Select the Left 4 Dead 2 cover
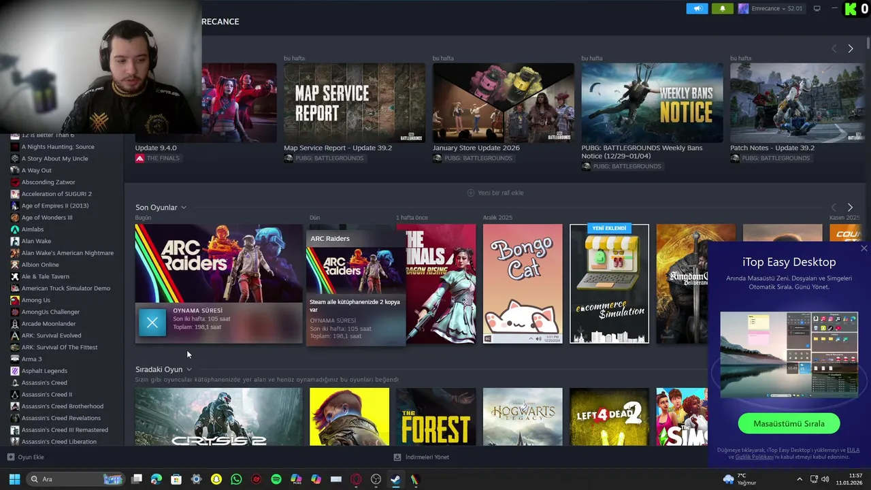871x490 pixels. click(609, 416)
